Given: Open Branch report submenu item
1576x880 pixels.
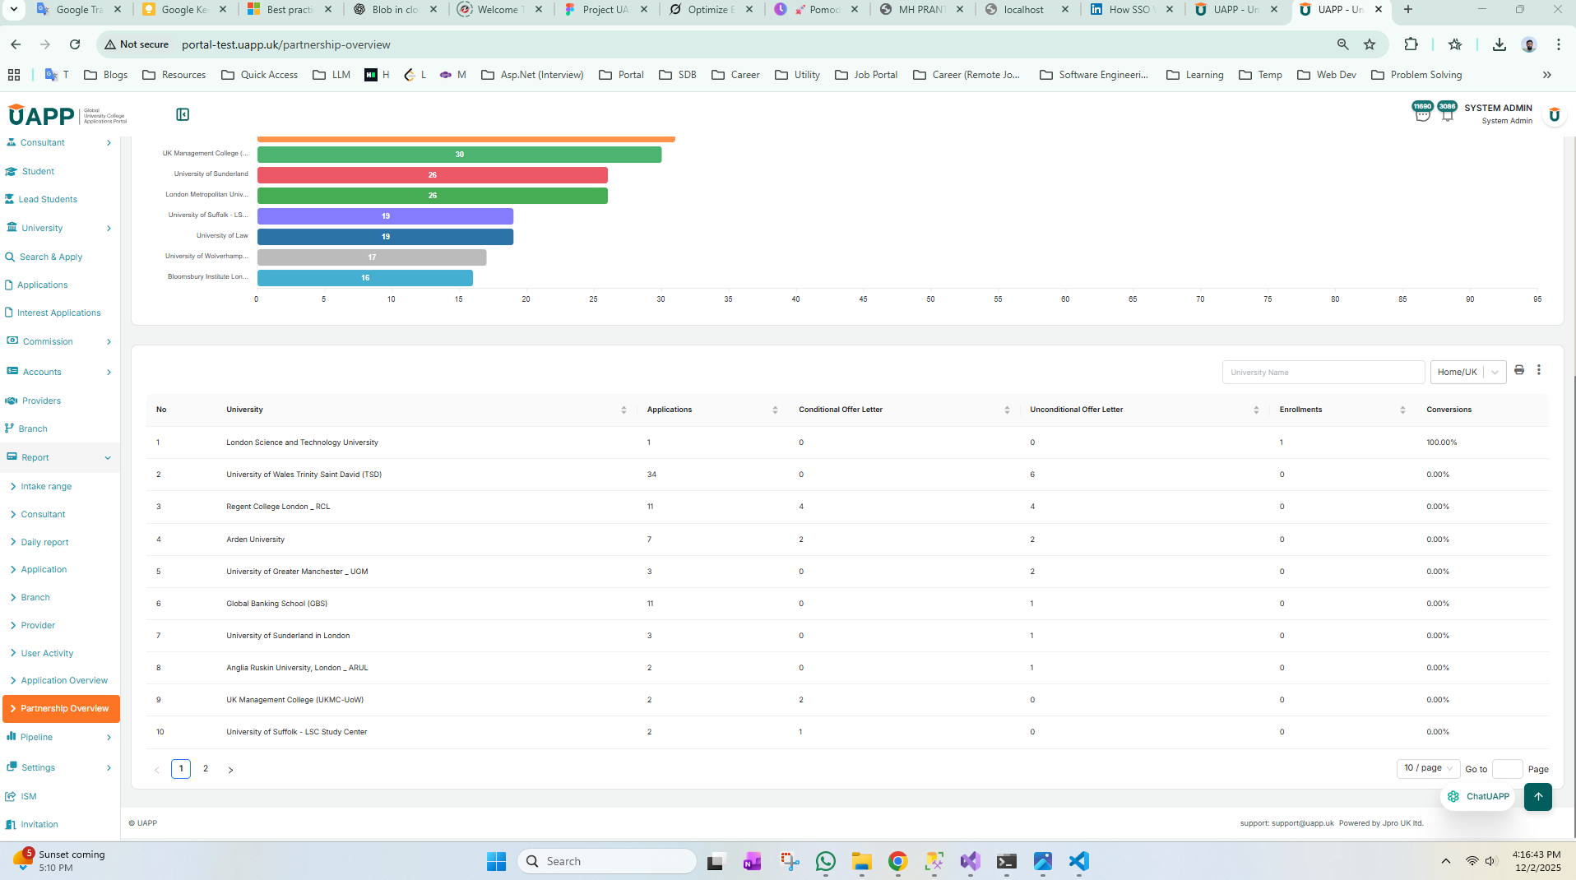Looking at the screenshot, I should pyautogui.click(x=35, y=597).
